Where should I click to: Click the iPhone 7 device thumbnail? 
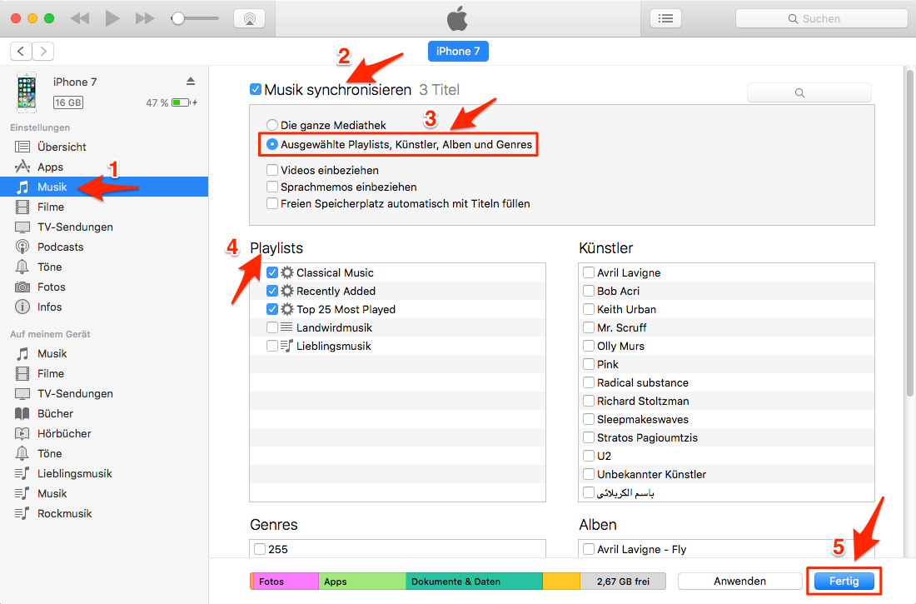tap(27, 92)
